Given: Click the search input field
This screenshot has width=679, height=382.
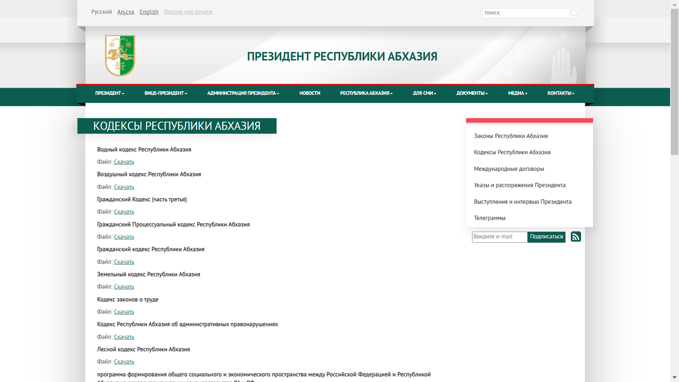Looking at the screenshot, I should pyautogui.click(x=525, y=12).
